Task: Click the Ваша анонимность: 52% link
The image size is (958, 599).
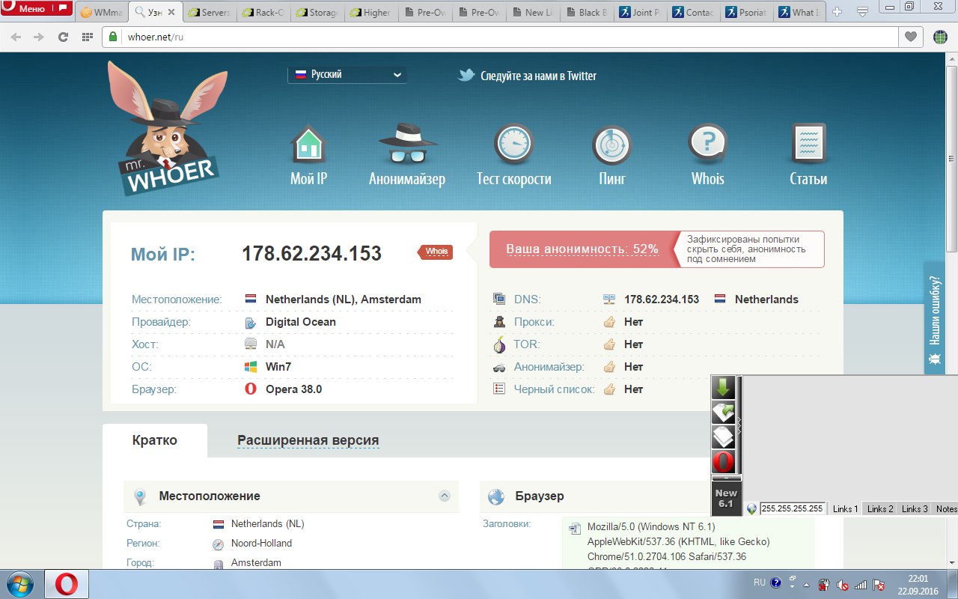Action: click(582, 249)
